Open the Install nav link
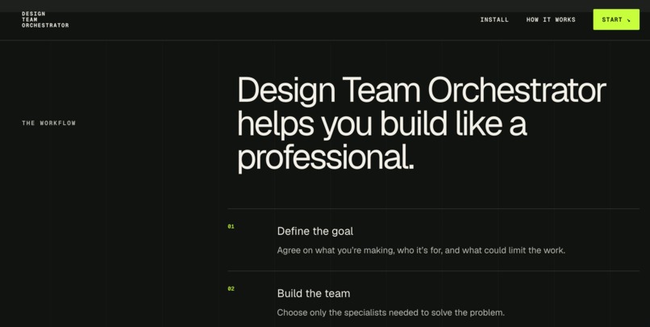The image size is (650, 327). point(494,19)
